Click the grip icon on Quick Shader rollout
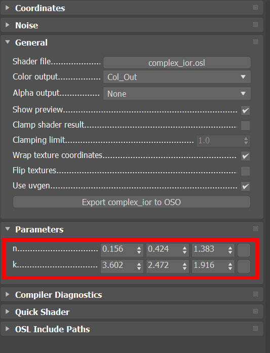 255,311
